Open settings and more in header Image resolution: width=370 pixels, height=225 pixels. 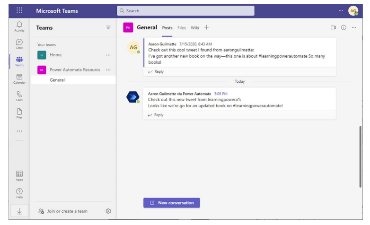pyautogui.click(x=341, y=10)
